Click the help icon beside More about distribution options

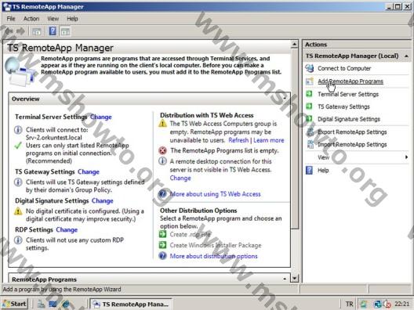point(162,256)
